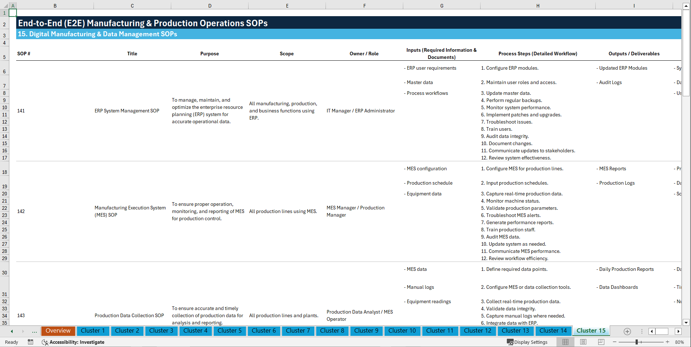691x347 pixels.
Task: Open Page Layout view icon
Action: pyautogui.click(x=583, y=342)
